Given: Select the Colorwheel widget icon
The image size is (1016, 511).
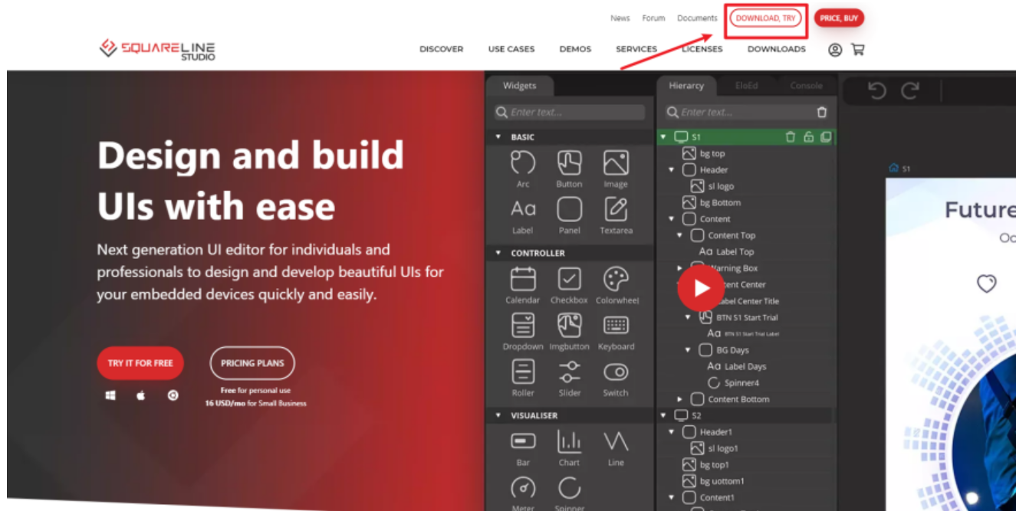Looking at the screenshot, I should tap(616, 279).
